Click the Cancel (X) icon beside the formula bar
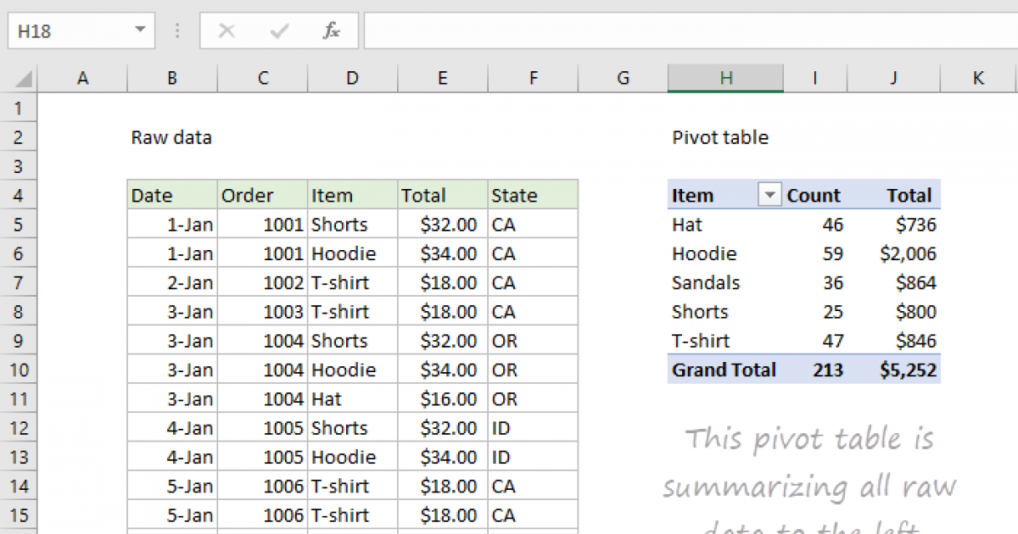Viewport: 1018px width, 534px height. [x=227, y=31]
